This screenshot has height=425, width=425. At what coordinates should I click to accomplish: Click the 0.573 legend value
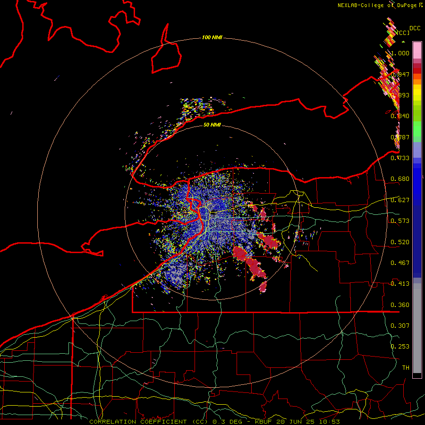400,221
